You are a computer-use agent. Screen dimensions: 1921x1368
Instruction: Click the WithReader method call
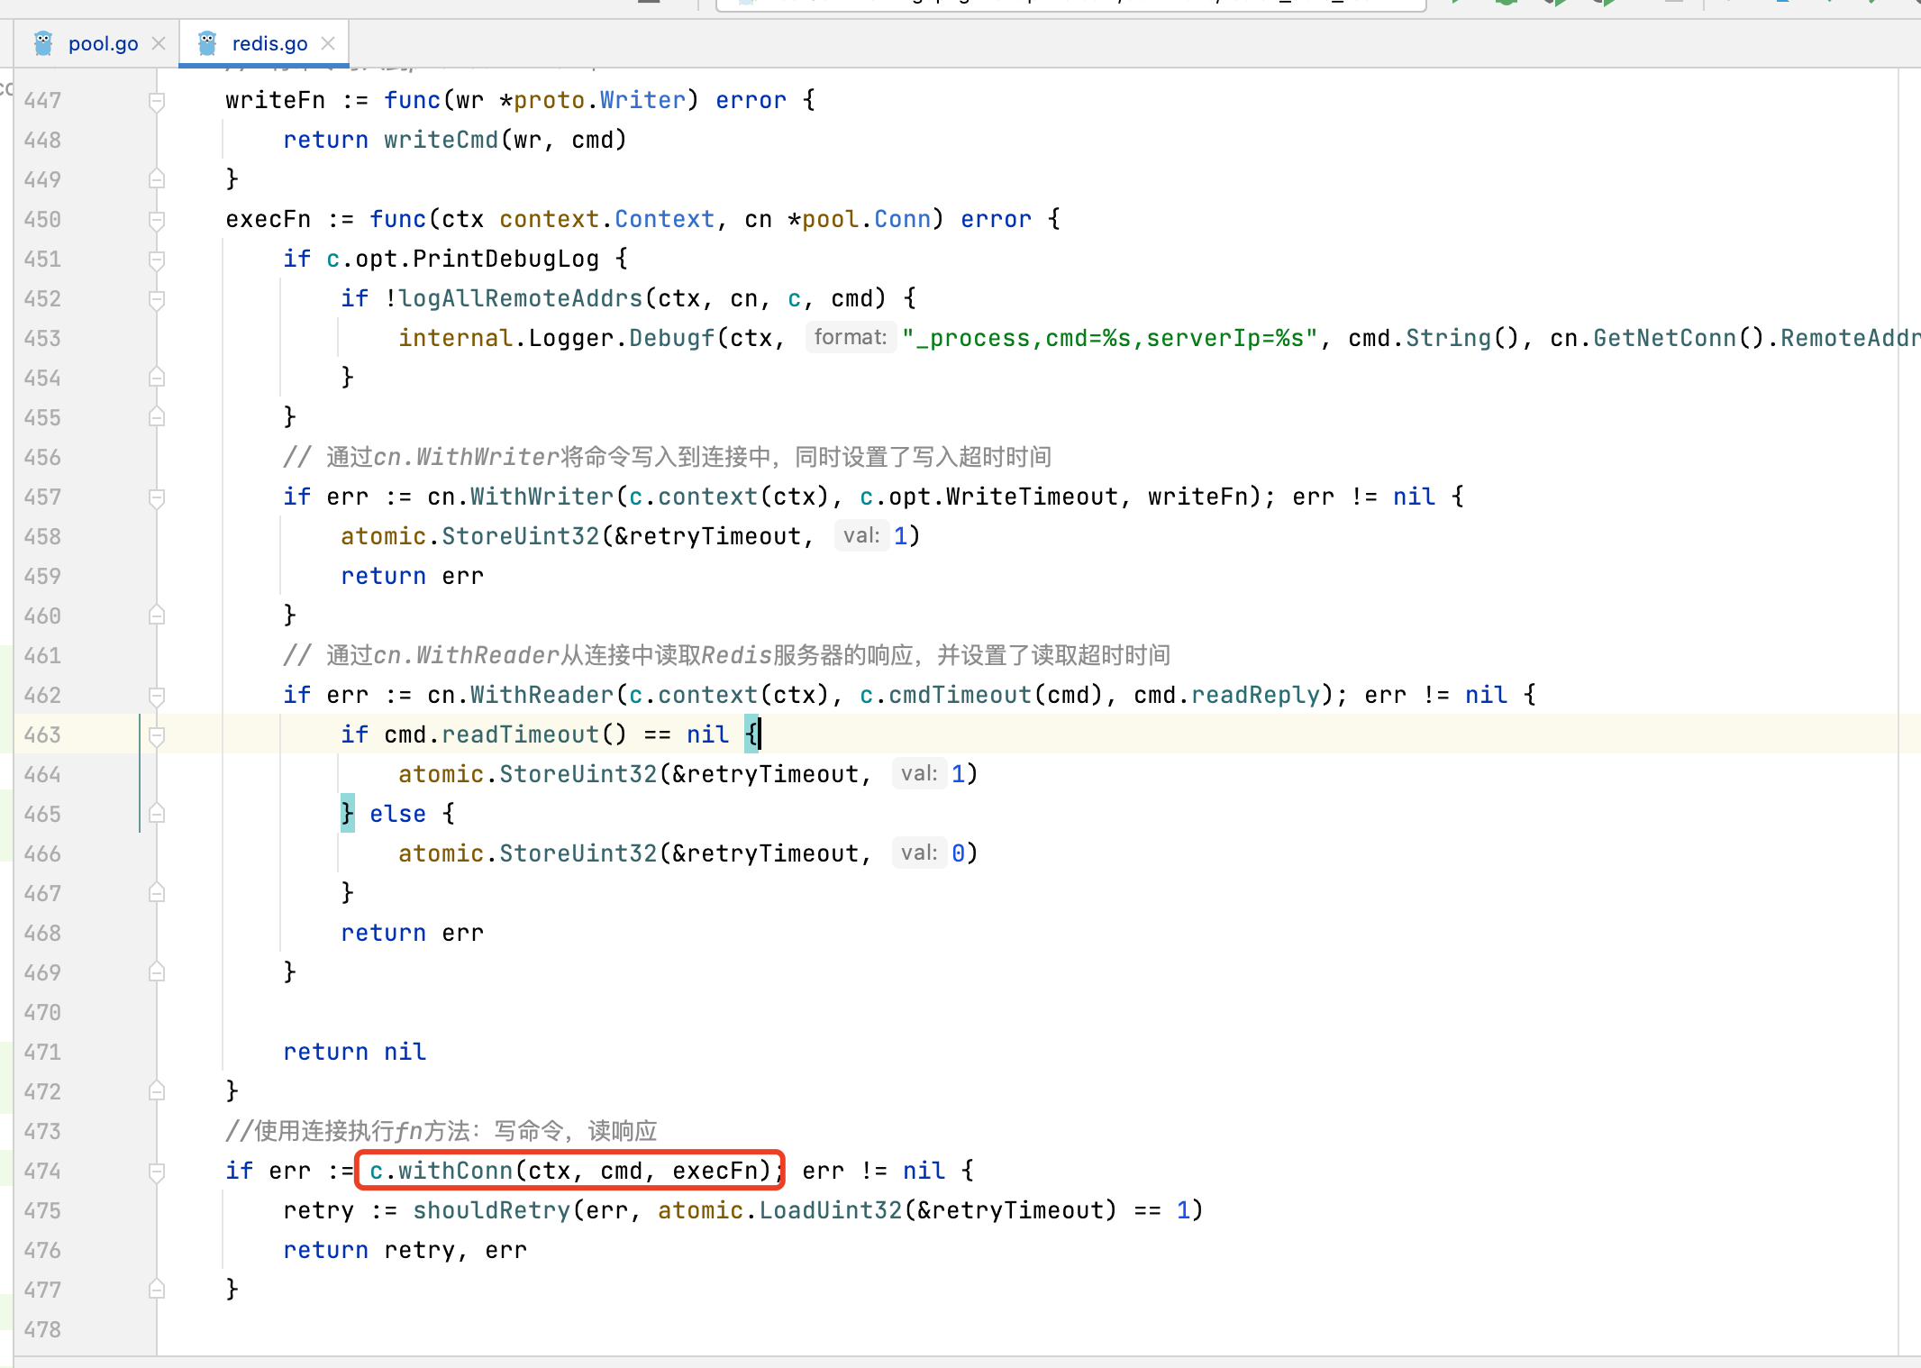click(542, 695)
